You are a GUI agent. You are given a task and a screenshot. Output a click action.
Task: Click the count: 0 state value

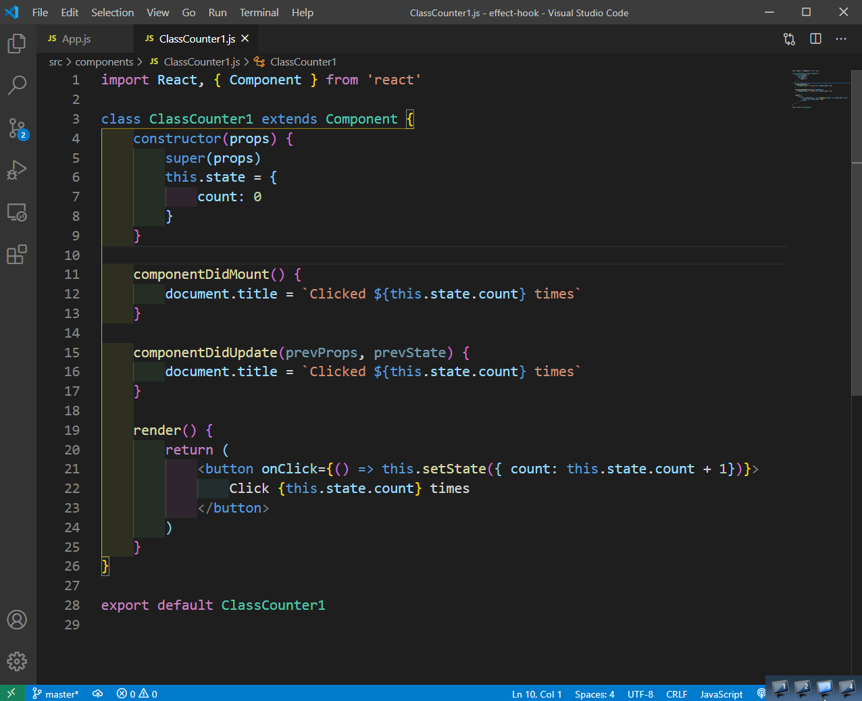[x=229, y=197]
